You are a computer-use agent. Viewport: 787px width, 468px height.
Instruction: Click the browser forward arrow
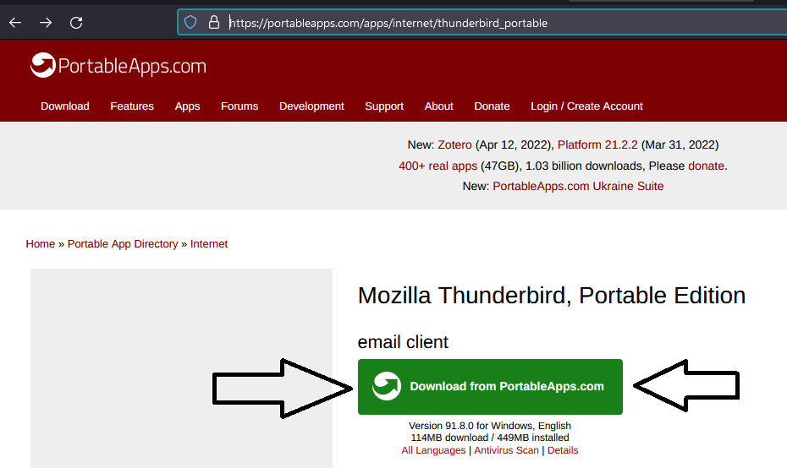46,23
